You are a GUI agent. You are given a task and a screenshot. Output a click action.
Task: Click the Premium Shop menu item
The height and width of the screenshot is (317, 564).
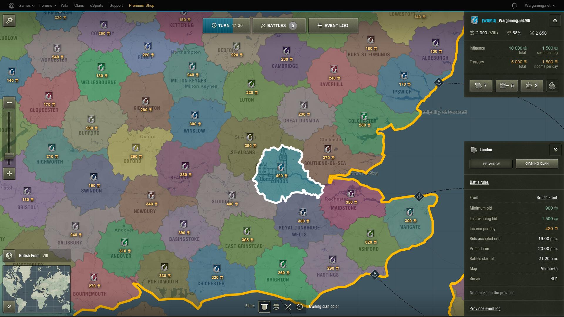141,5
